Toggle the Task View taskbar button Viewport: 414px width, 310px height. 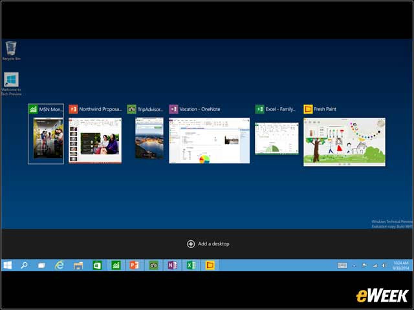click(x=41, y=265)
